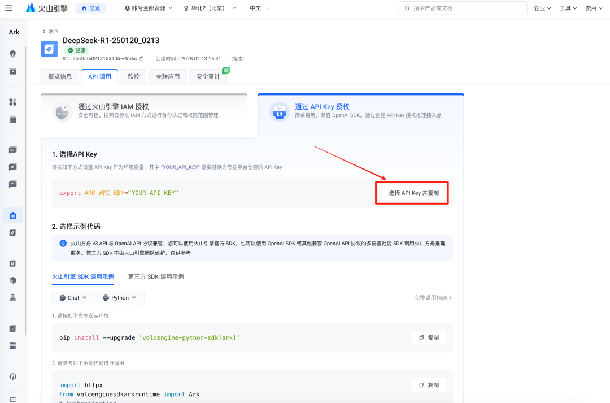The image size is (610, 403).
Task: Click the blue endpoint rocket icon beside DeepSeek-R1
Action: pos(49,49)
